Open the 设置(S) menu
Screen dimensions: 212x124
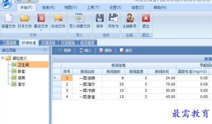pyautogui.click(x=115, y=8)
